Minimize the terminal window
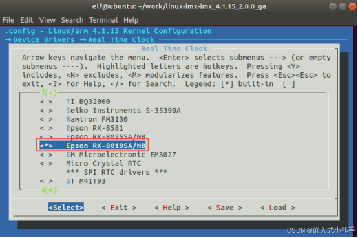Viewport: 358px width, 238px height. pos(333,6)
